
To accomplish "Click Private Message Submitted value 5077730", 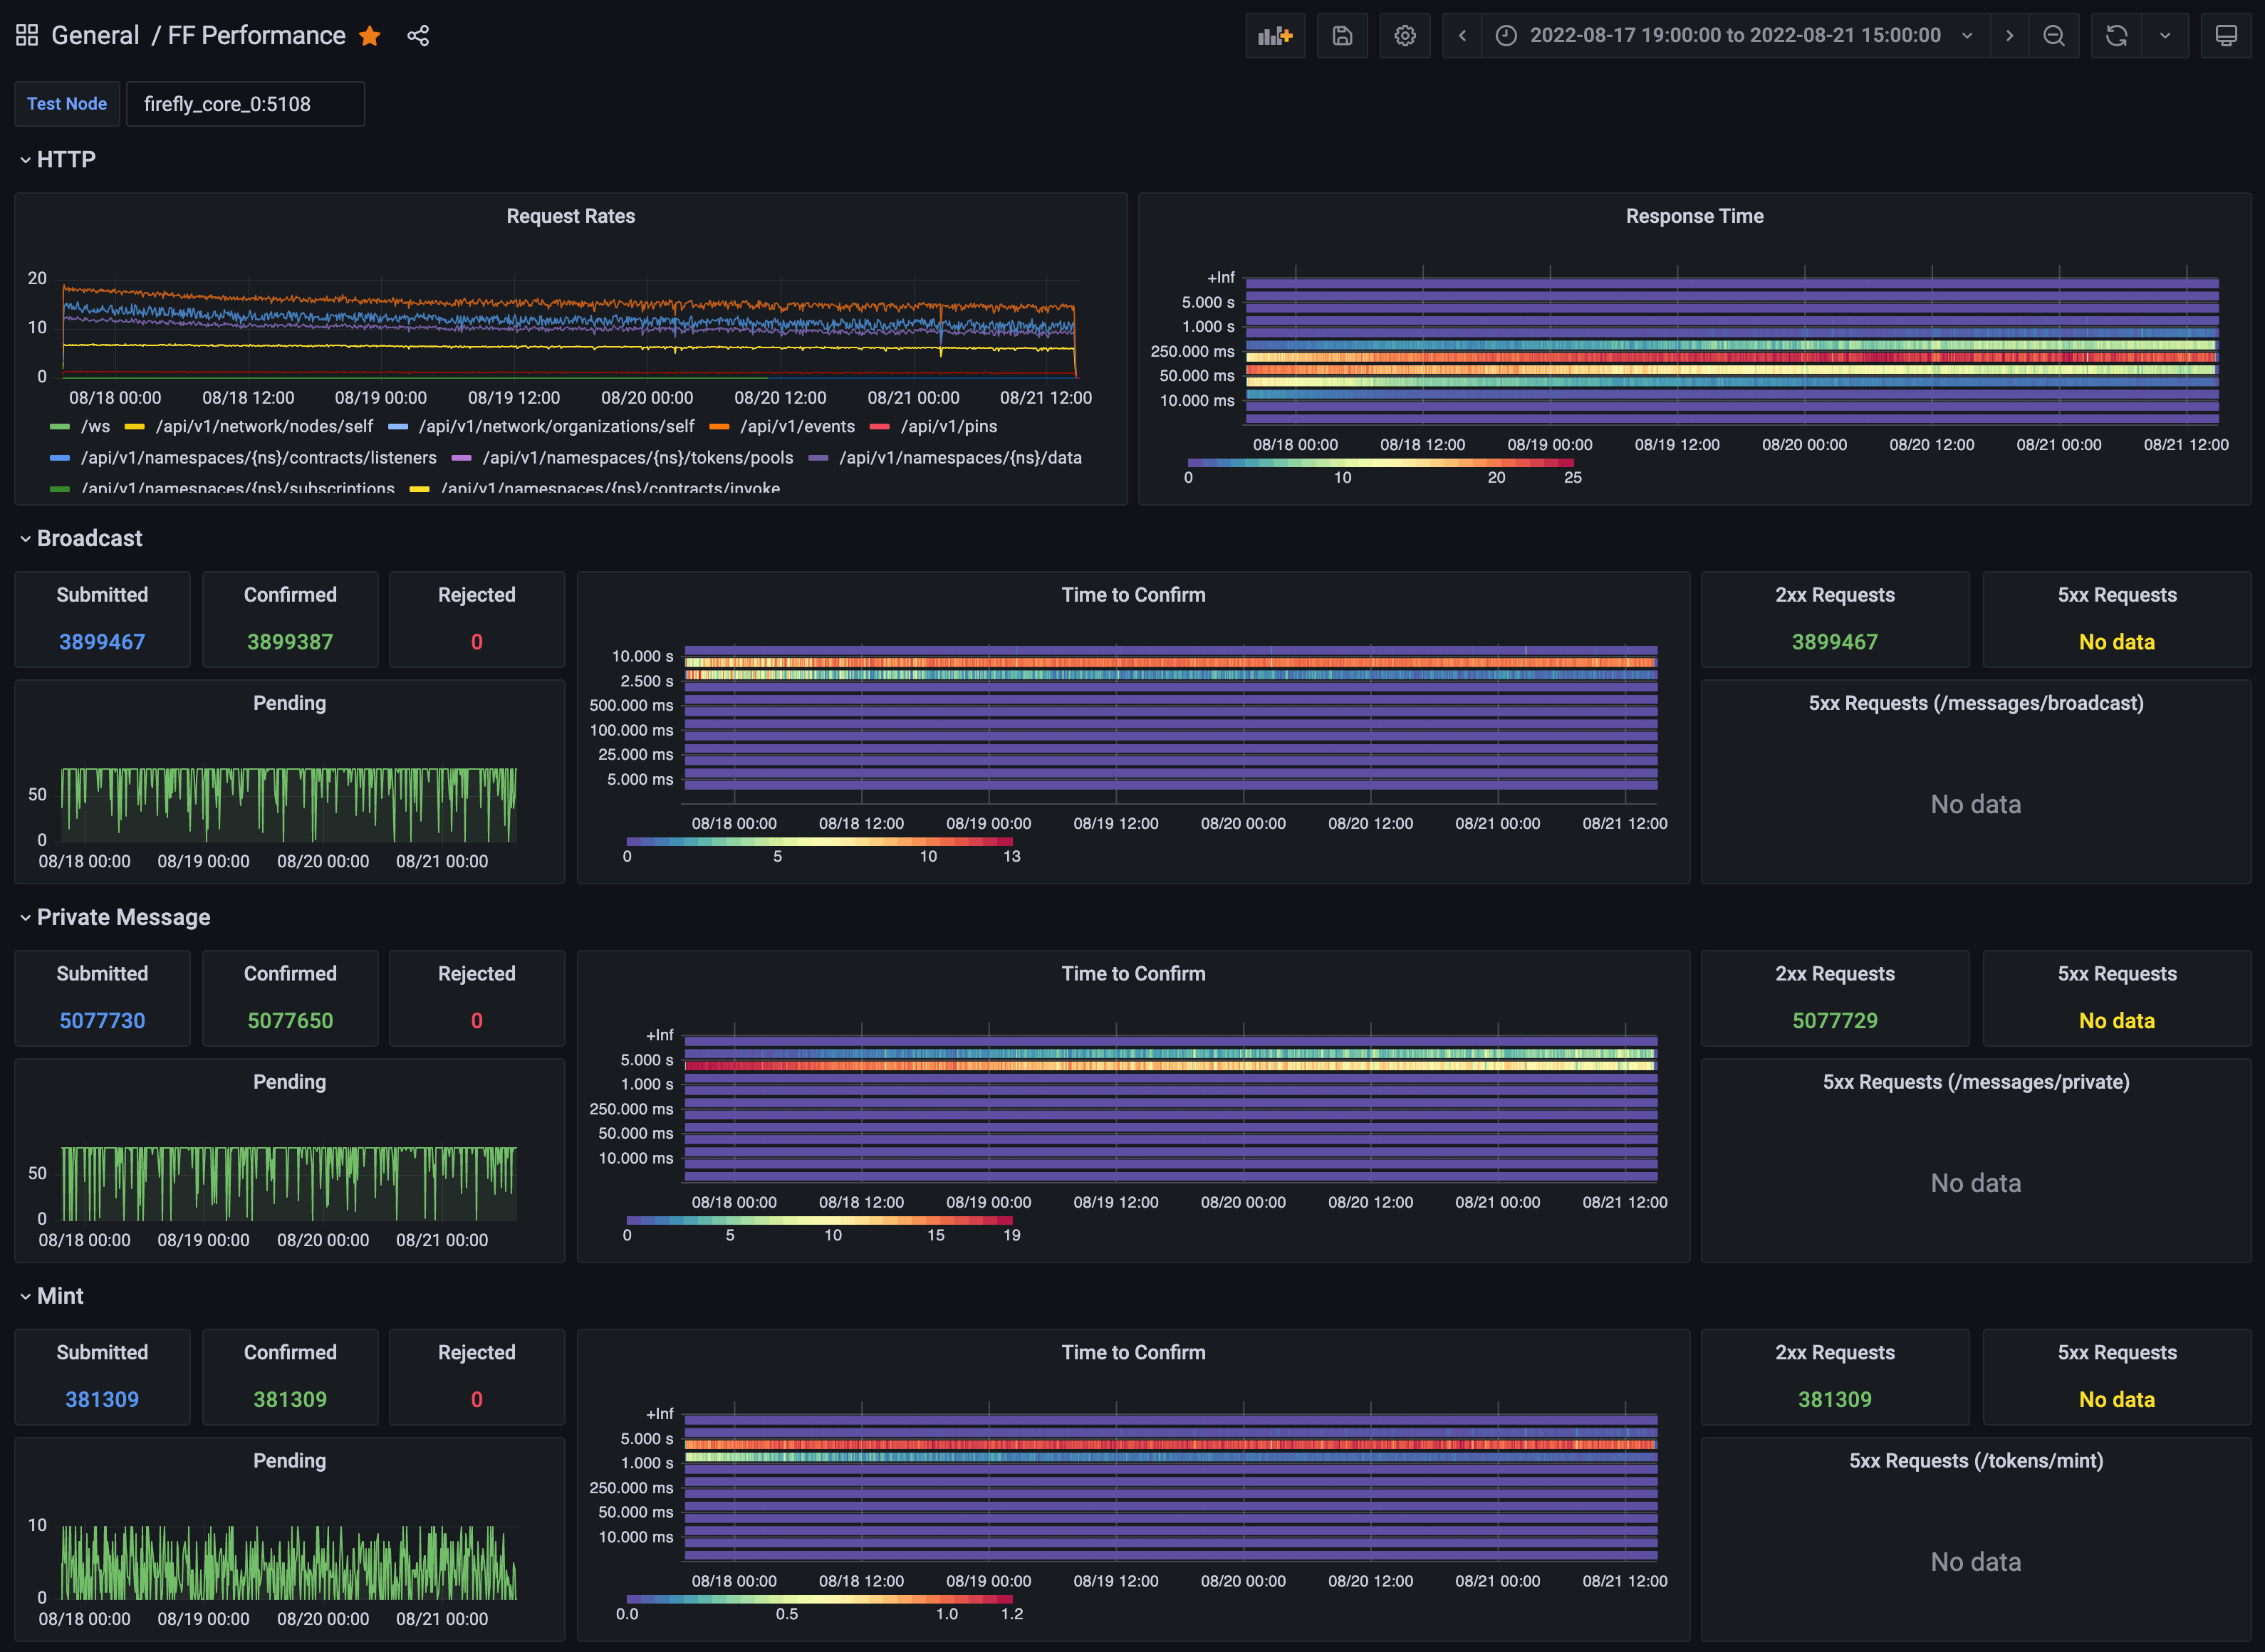I will pyautogui.click(x=102, y=1021).
